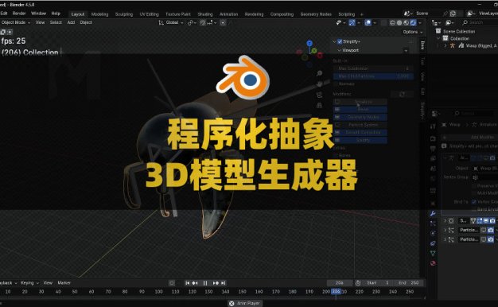
Task: Expand the first Particle modifier panel
Action: (445, 230)
